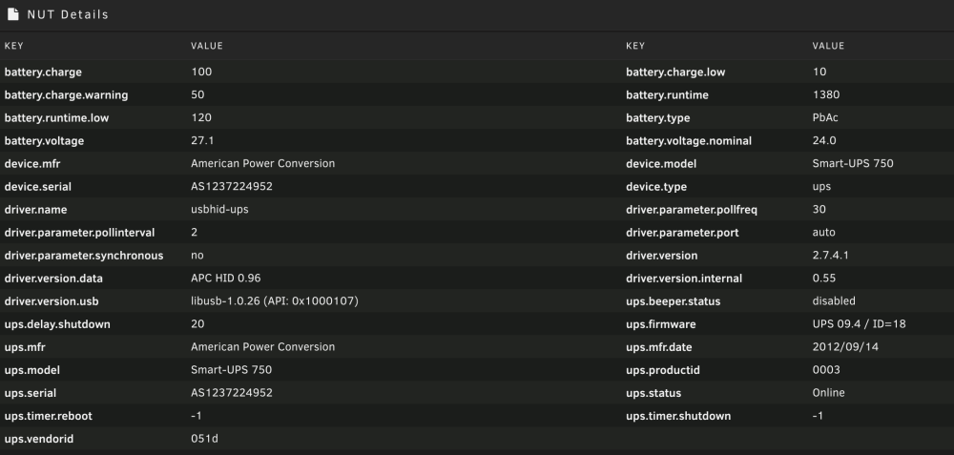This screenshot has width=954, height=455.
Task: Select the internal version value 0.55
Action: 824,278
